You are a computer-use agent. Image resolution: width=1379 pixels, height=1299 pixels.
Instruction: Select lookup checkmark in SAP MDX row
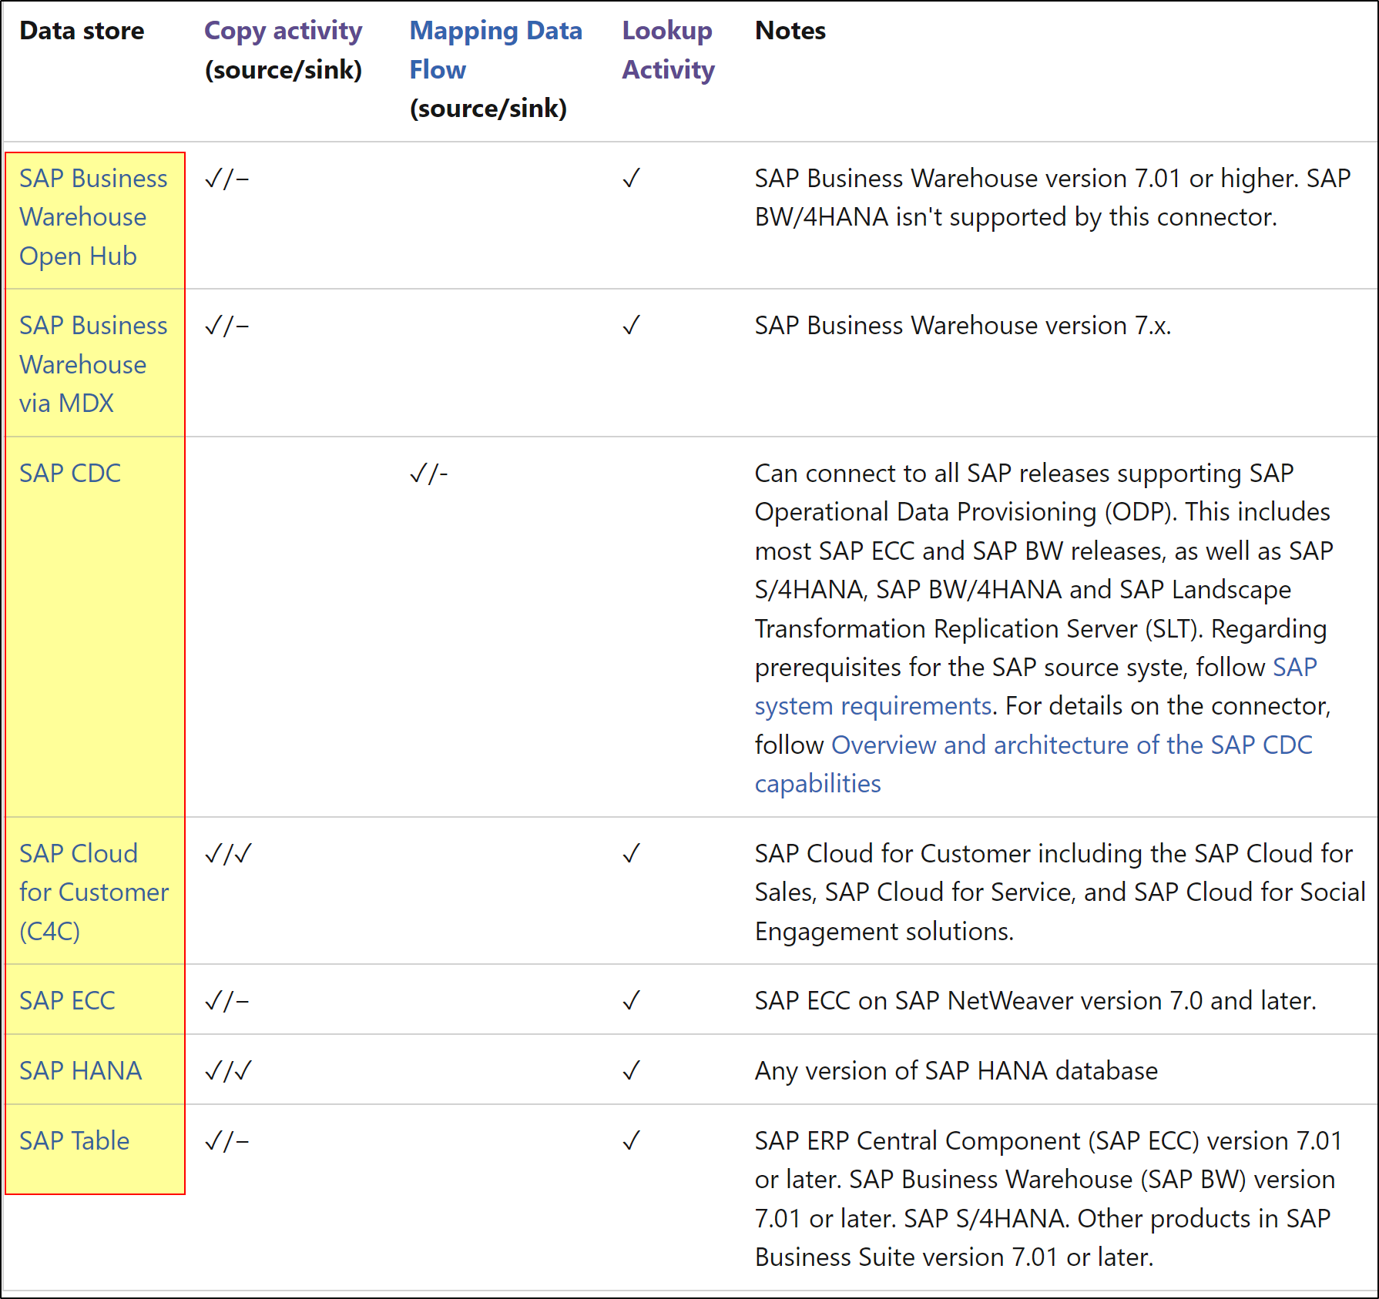click(x=631, y=326)
